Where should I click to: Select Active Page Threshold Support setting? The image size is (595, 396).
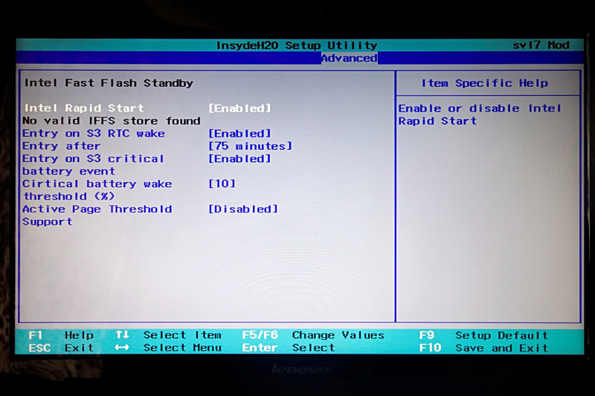click(97, 215)
